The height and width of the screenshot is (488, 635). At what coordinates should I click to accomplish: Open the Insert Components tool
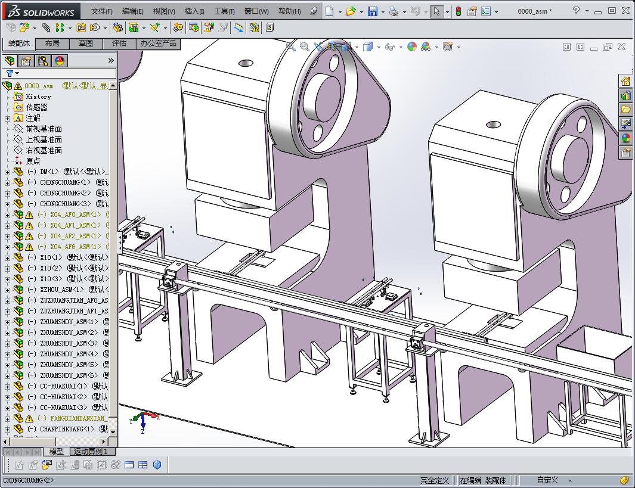click(23, 27)
